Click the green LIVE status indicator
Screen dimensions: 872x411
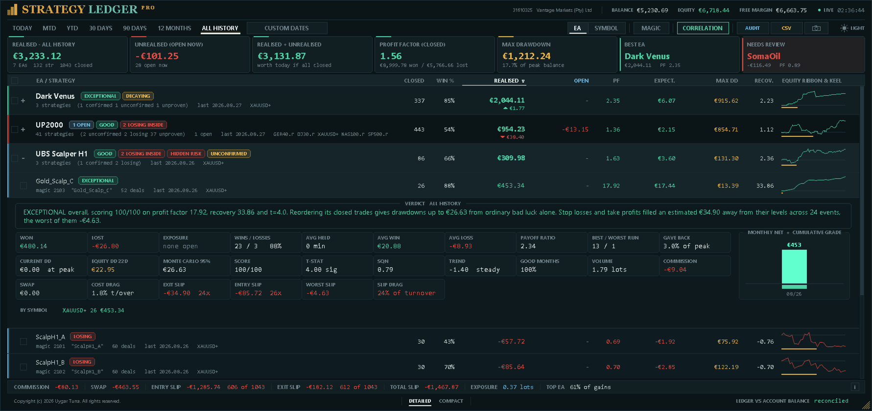825,10
